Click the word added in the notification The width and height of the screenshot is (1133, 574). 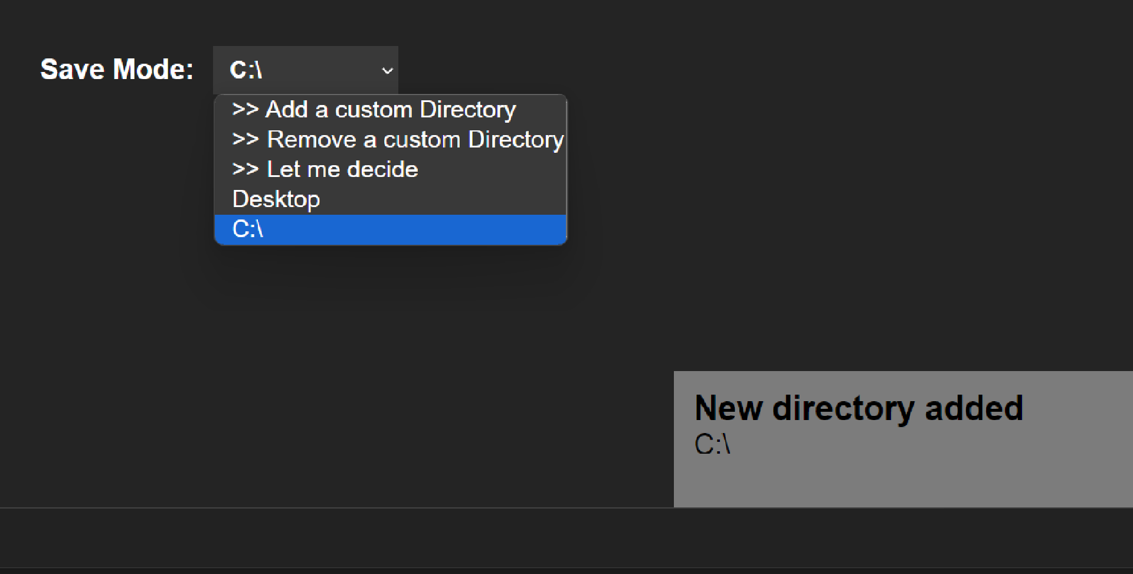click(x=974, y=408)
